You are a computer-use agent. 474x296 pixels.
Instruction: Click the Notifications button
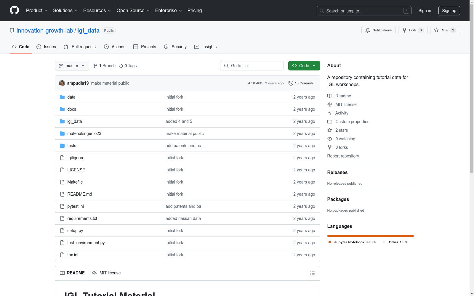pos(379,30)
